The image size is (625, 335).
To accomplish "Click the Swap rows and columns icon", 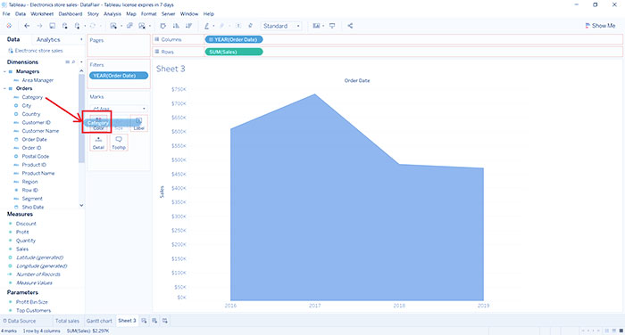I will tap(162, 26).
